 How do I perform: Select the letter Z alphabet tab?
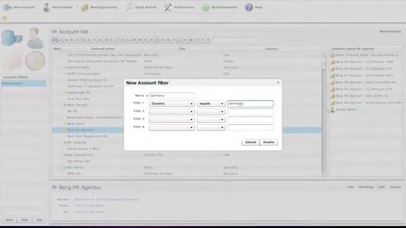[208, 40]
